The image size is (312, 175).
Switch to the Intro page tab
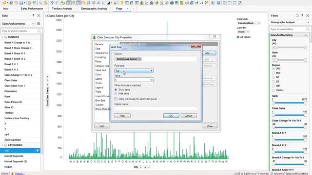pyautogui.click(x=6, y=9)
